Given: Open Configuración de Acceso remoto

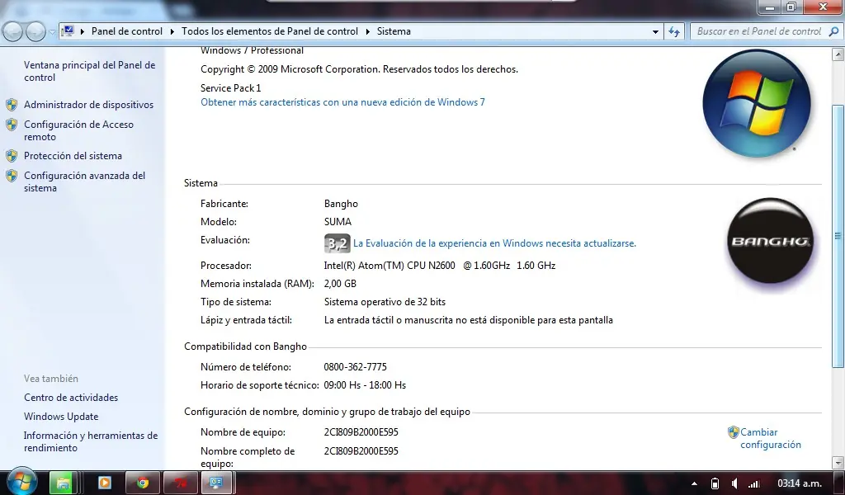Looking at the screenshot, I should pyautogui.click(x=78, y=130).
